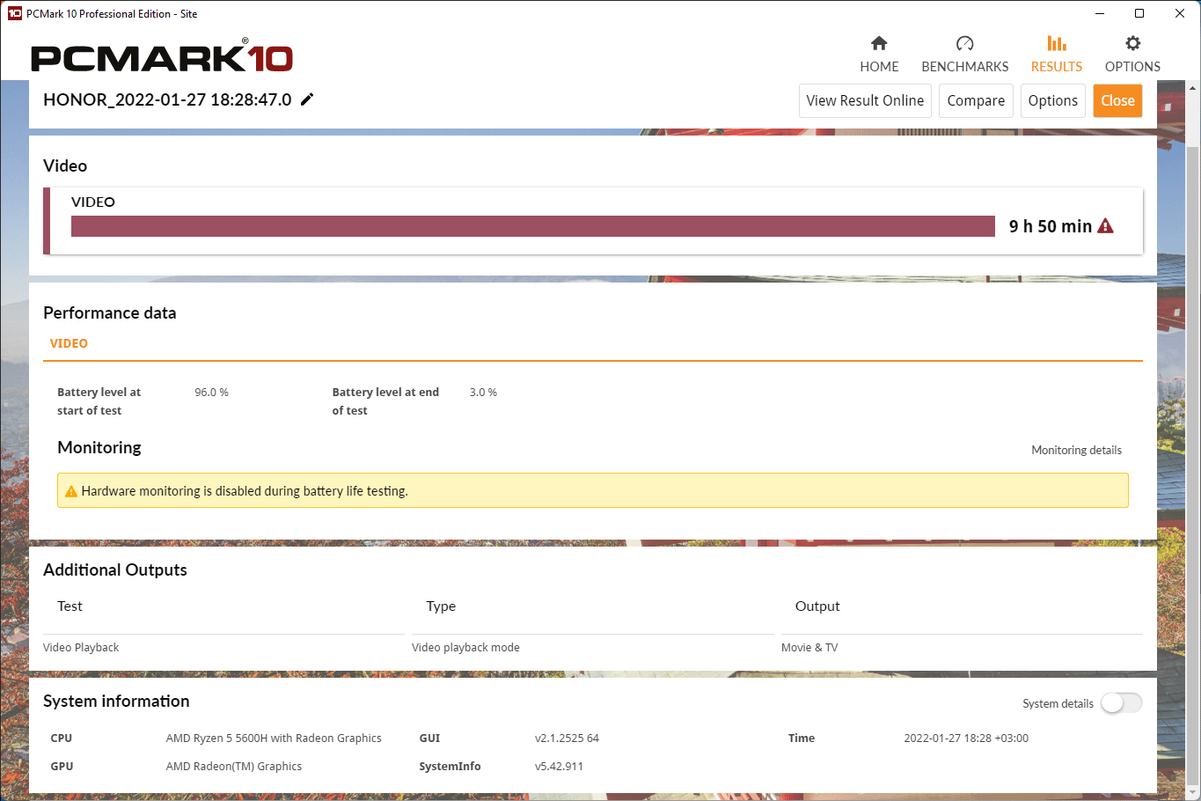Click the VIDEO battery life result bar

pyautogui.click(x=533, y=226)
